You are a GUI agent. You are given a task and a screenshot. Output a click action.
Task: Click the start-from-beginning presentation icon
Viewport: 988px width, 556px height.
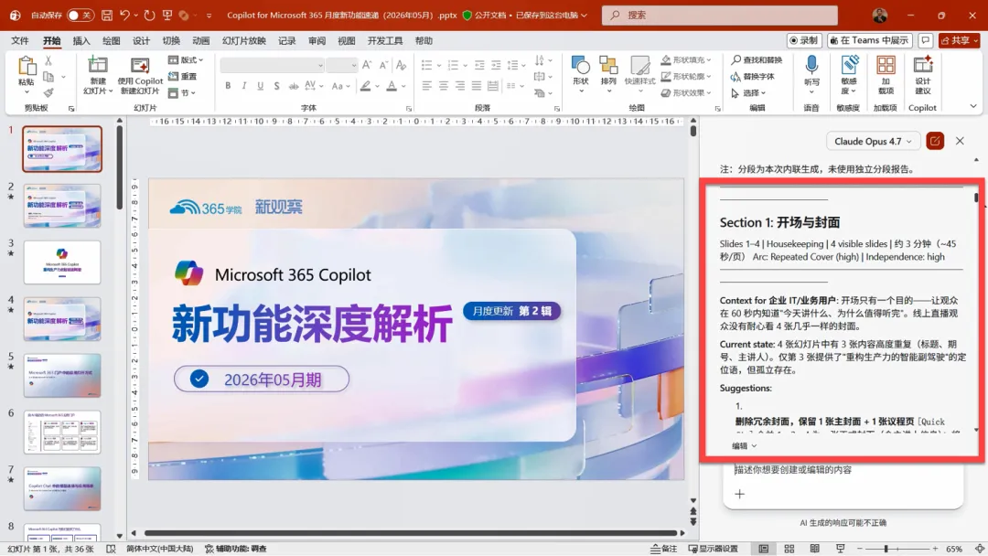[167, 16]
